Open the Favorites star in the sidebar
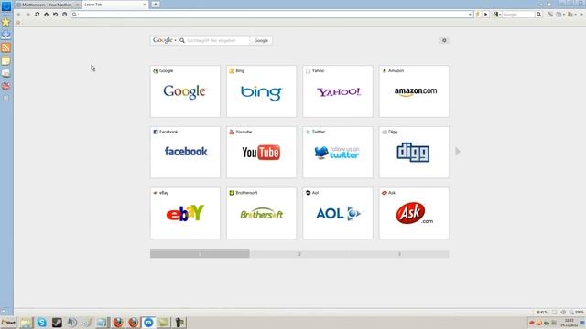Viewport: 586px width, 329px height. (6, 22)
